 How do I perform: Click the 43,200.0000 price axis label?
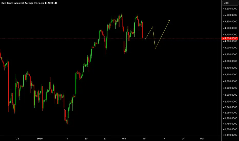[x=230, y=75]
